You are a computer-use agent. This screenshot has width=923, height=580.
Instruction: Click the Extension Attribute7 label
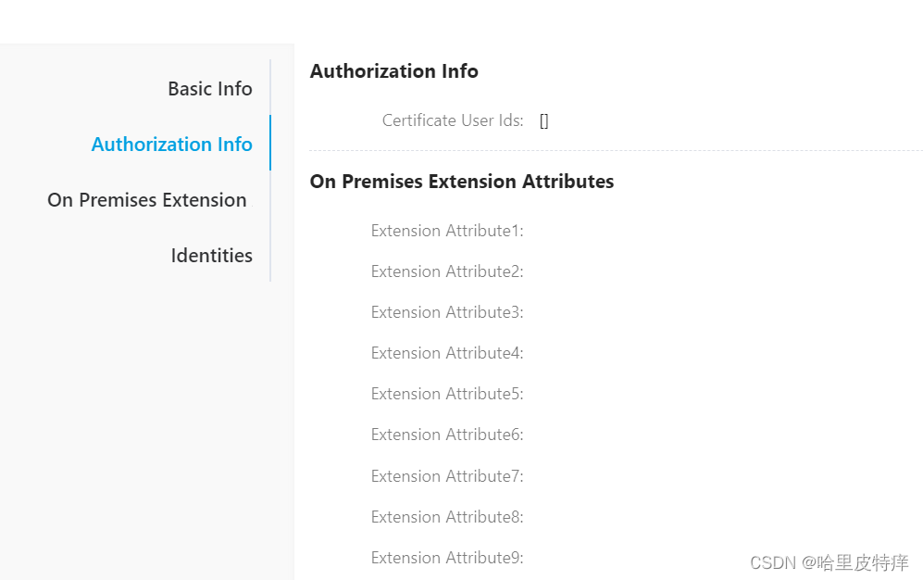click(446, 476)
